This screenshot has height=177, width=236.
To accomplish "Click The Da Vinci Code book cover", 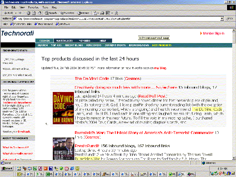I will (63, 108).
